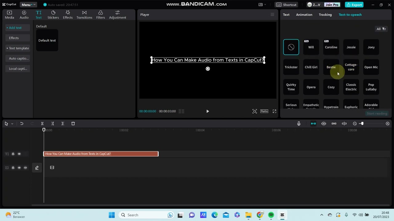Choose the Jessie voice

coord(351,47)
